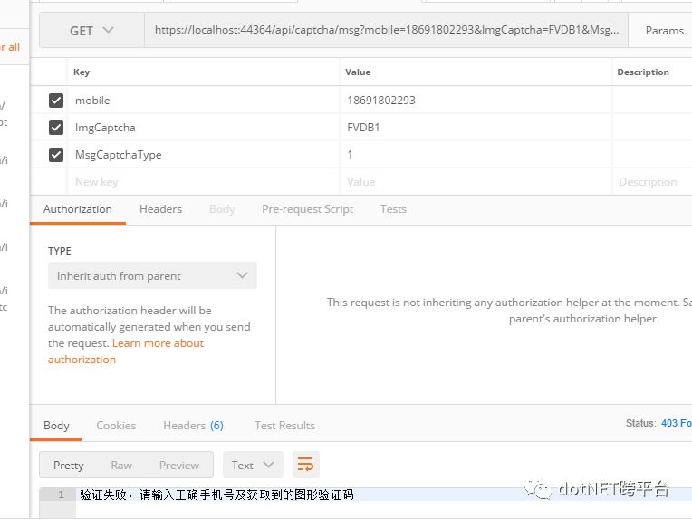This screenshot has width=692, height=519.
Task: Expand Inherit auth from parent dropdown
Action: [152, 276]
